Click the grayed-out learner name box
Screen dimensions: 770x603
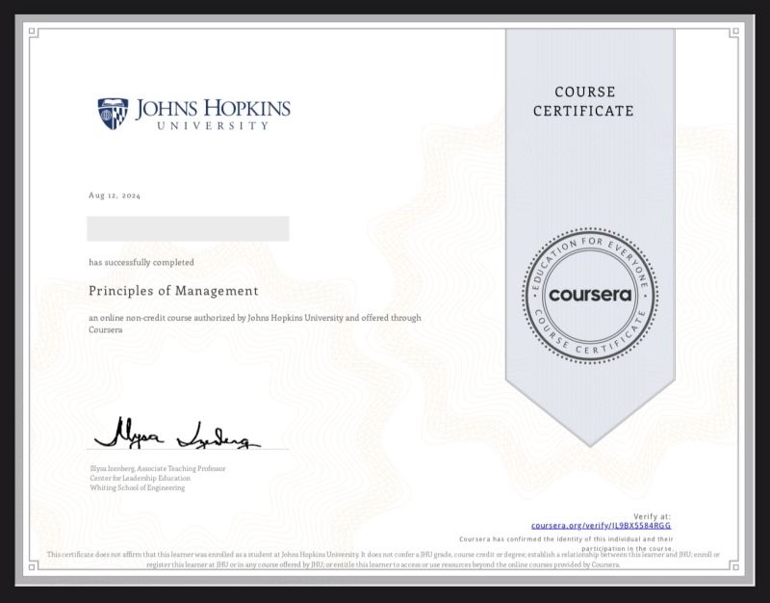pos(188,228)
